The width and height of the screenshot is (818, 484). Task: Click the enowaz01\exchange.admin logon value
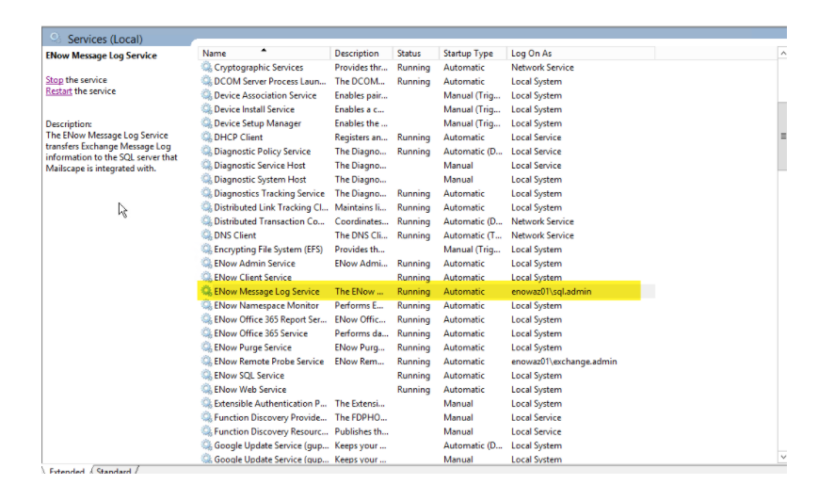point(564,362)
